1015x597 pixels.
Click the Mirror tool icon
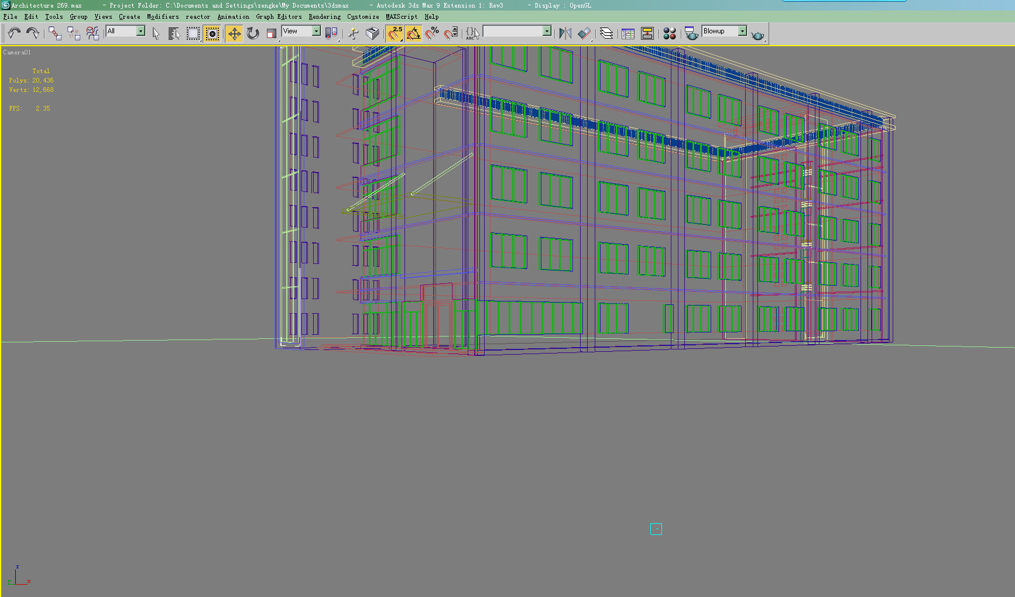[x=565, y=33]
